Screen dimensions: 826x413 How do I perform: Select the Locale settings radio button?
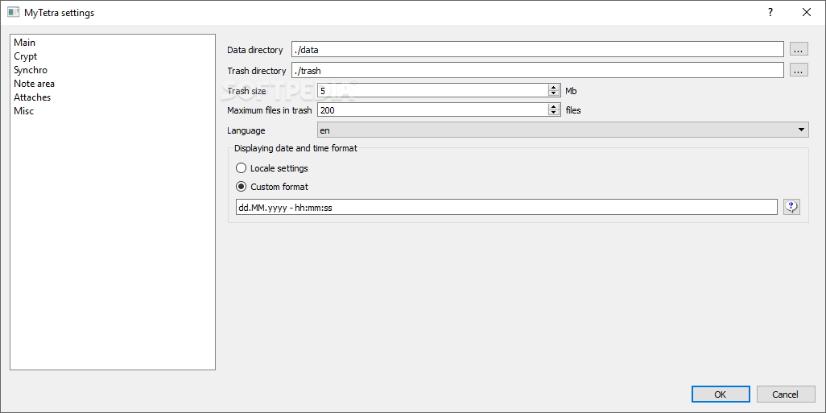(241, 168)
